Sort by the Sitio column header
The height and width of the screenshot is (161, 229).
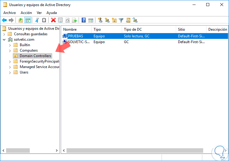point(191,29)
